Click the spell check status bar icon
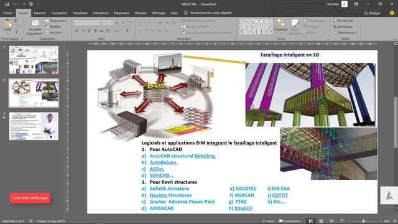Viewport: 398px width, 224px height. click(x=30, y=222)
